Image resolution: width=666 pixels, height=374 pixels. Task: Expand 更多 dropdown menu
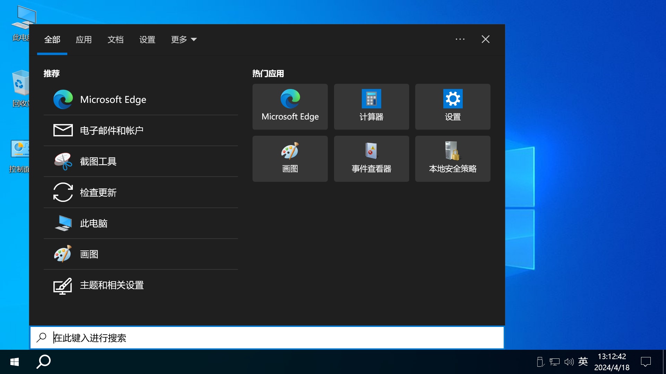[182, 39]
